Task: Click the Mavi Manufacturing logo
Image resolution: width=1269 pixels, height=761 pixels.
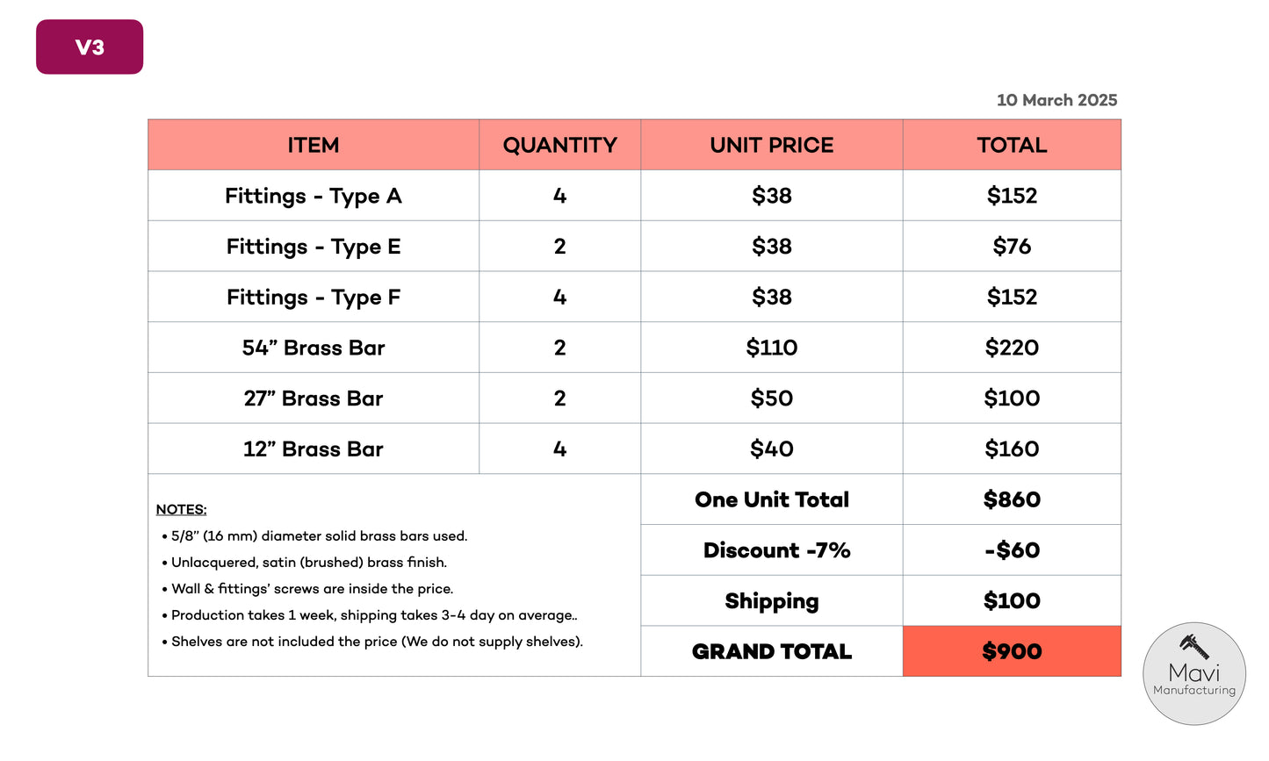Action: click(x=1193, y=674)
